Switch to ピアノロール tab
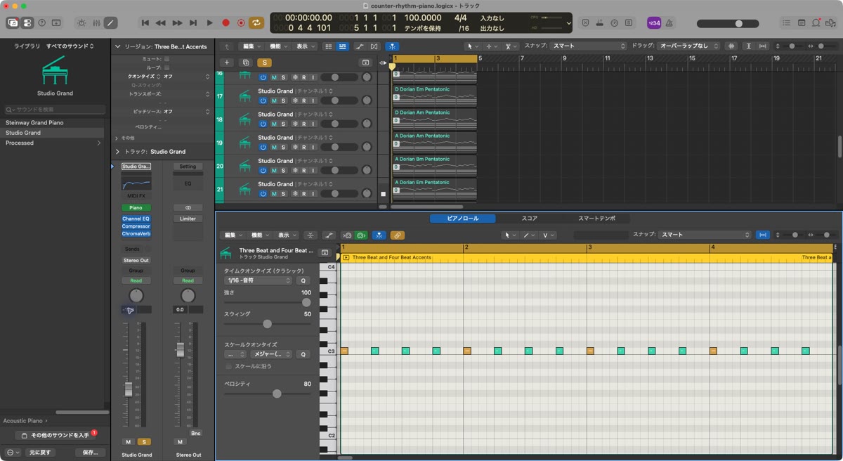 tap(463, 219)
